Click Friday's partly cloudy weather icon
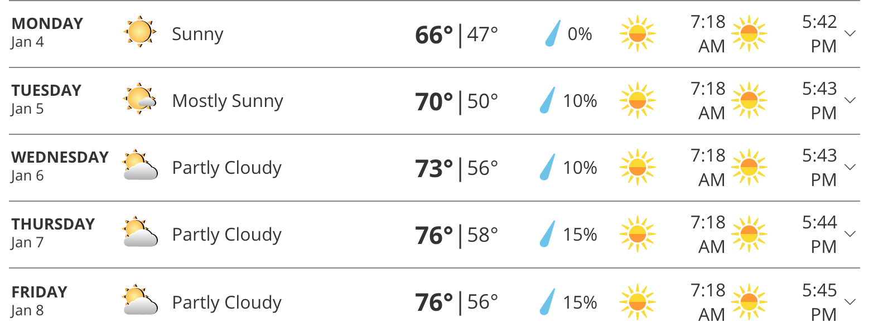 click(x=139, y=301)
